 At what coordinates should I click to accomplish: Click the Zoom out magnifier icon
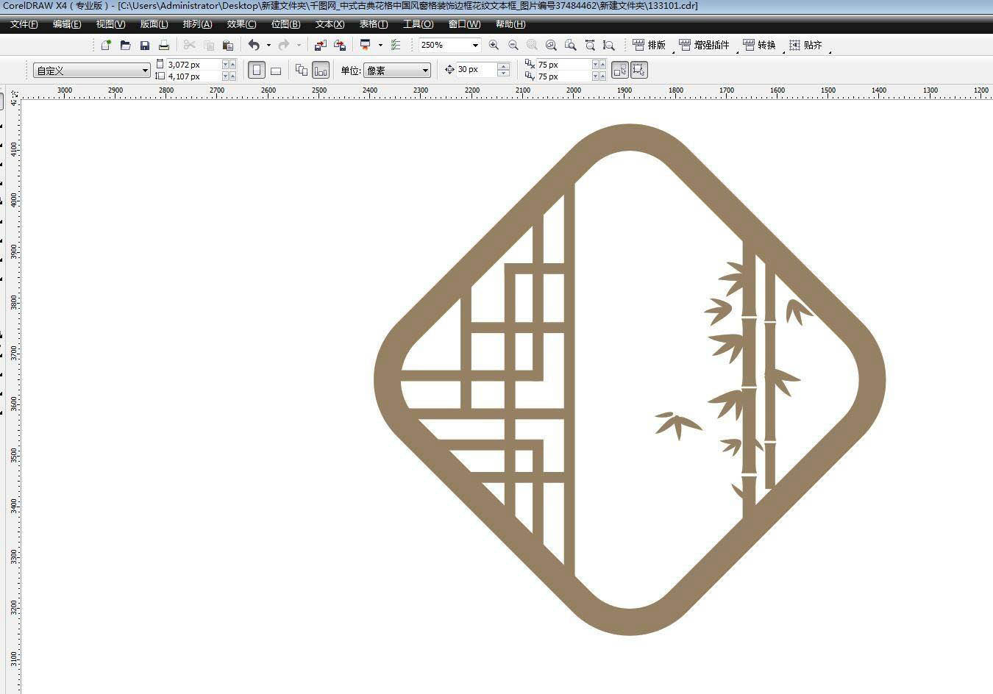coord(513,45)
